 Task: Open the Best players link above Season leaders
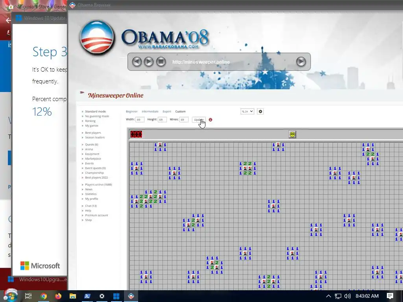[x=93, y=133]
